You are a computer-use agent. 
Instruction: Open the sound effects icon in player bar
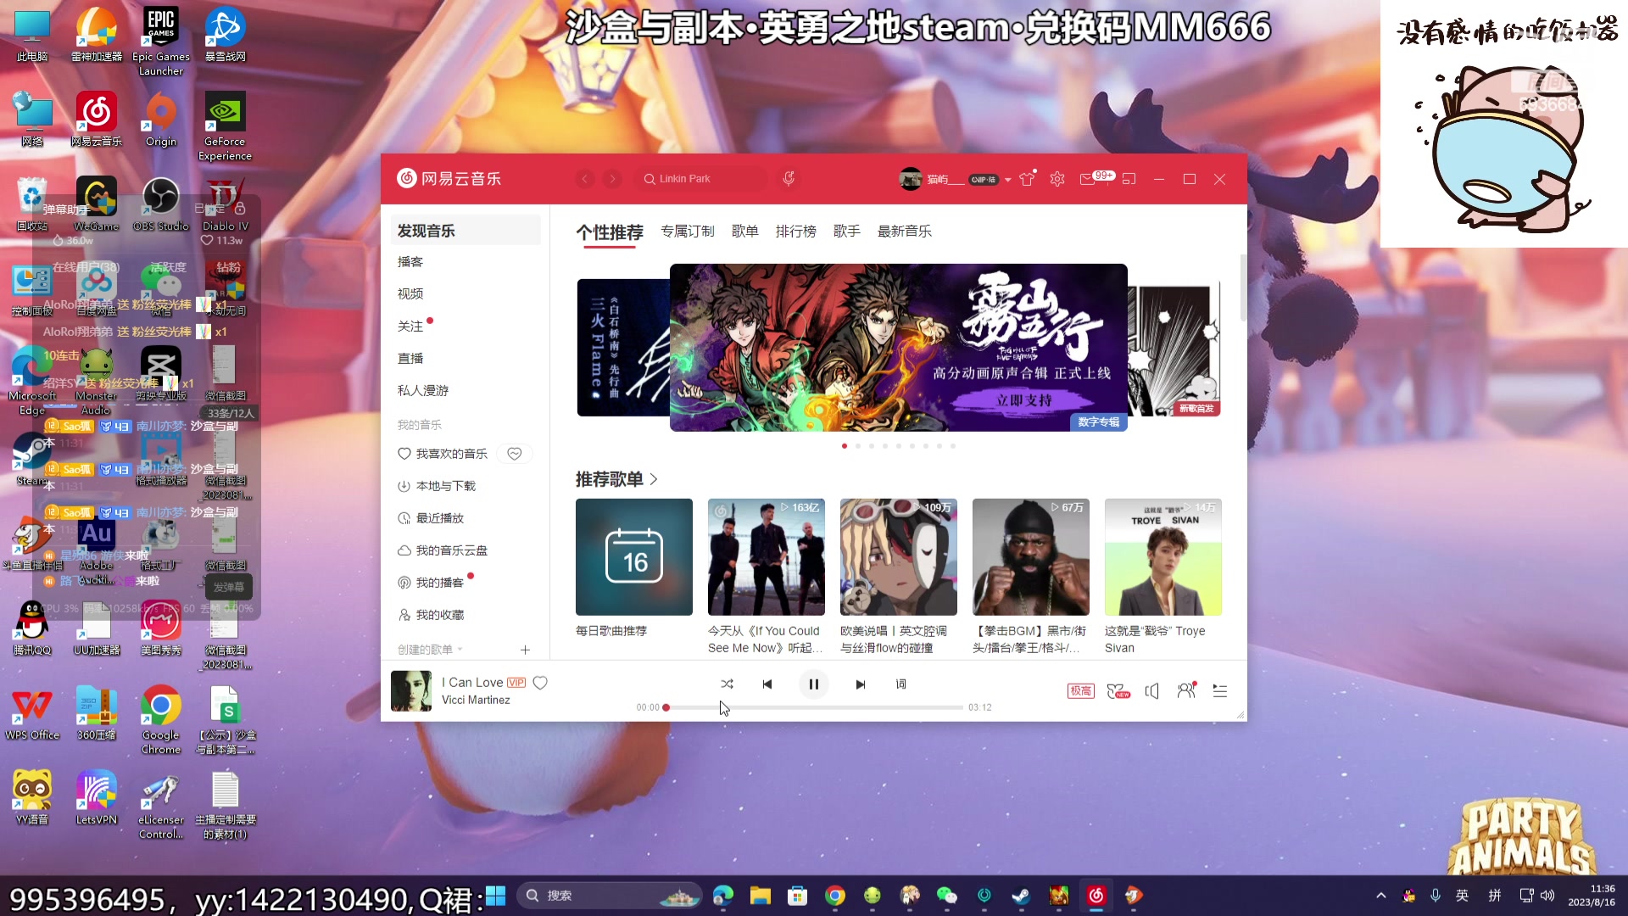[1118, 691]
